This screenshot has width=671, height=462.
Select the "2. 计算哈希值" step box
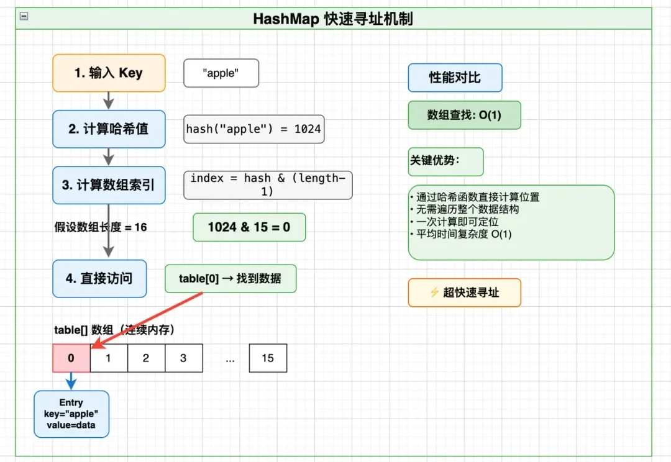[109, 129]
